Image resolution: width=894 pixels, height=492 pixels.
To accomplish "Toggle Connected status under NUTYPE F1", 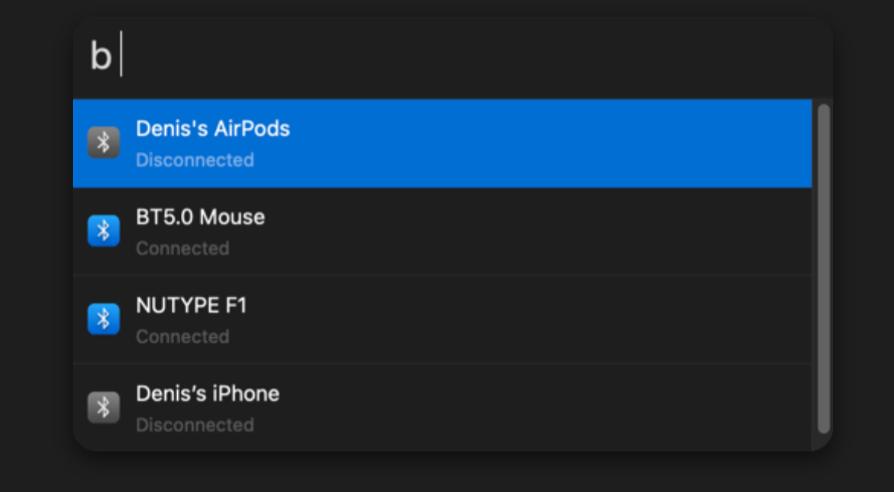I will pos(182,336).
